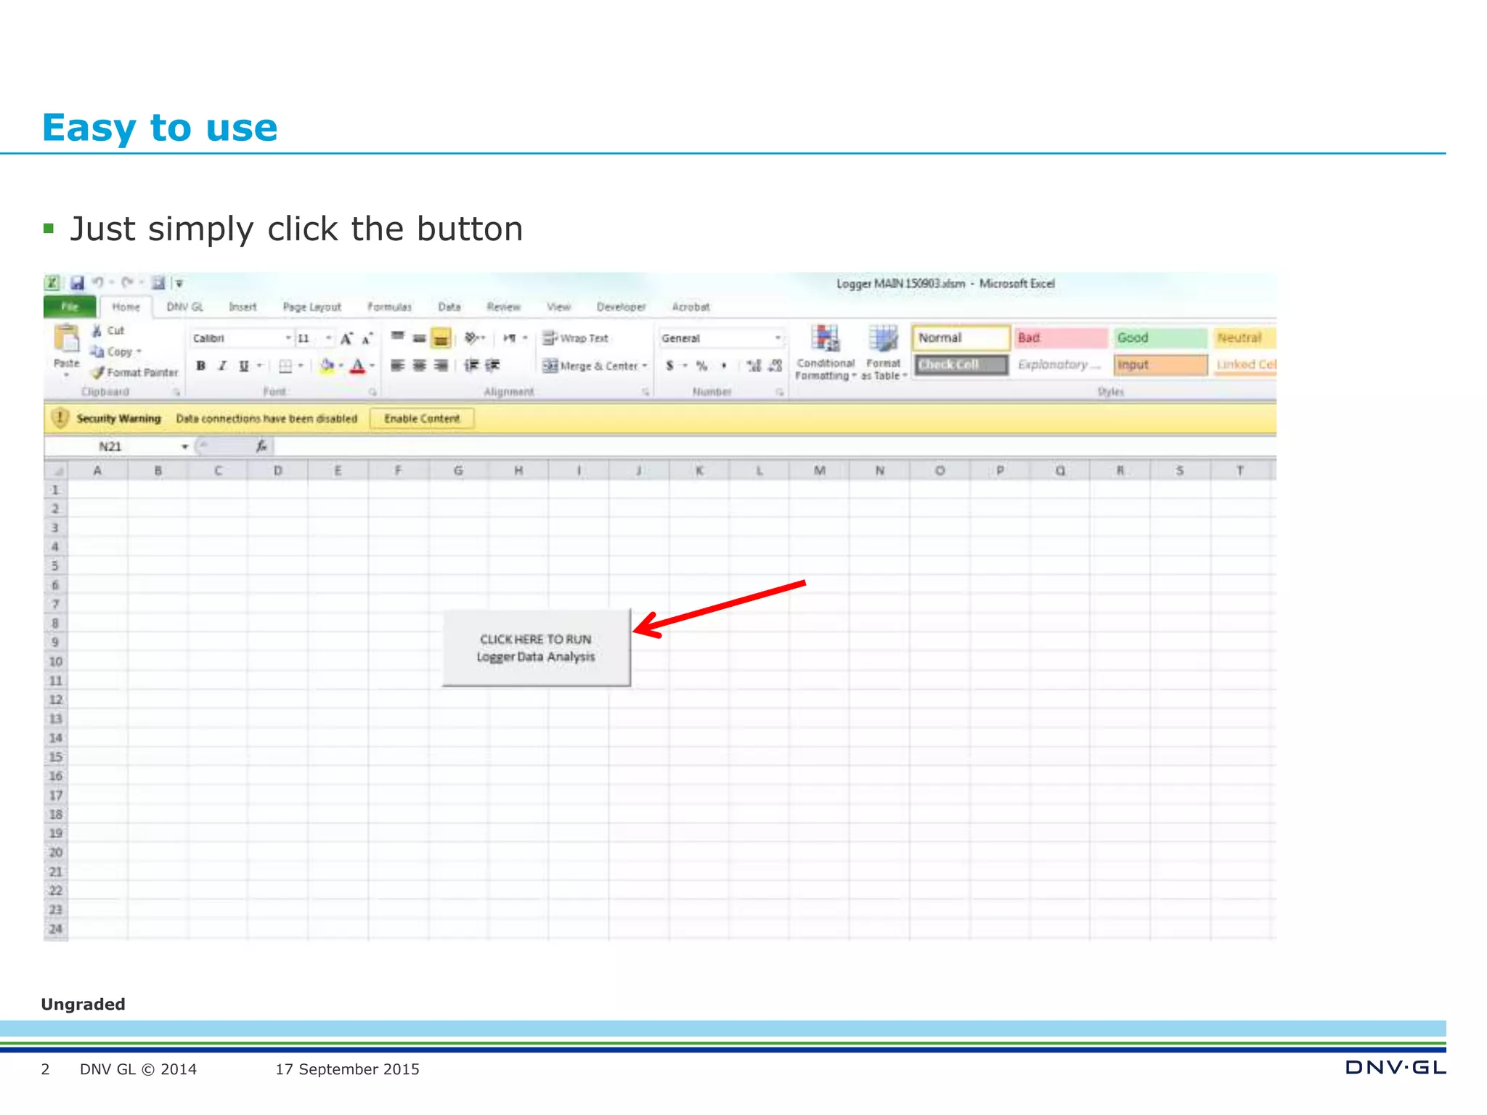Switch to the Developer ribbon tab

(621, 307)
